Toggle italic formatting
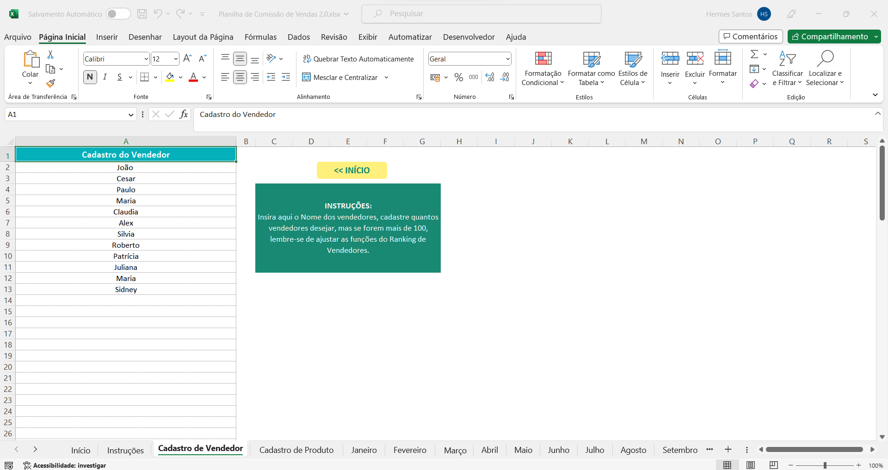888x470 pixels. 105,77
